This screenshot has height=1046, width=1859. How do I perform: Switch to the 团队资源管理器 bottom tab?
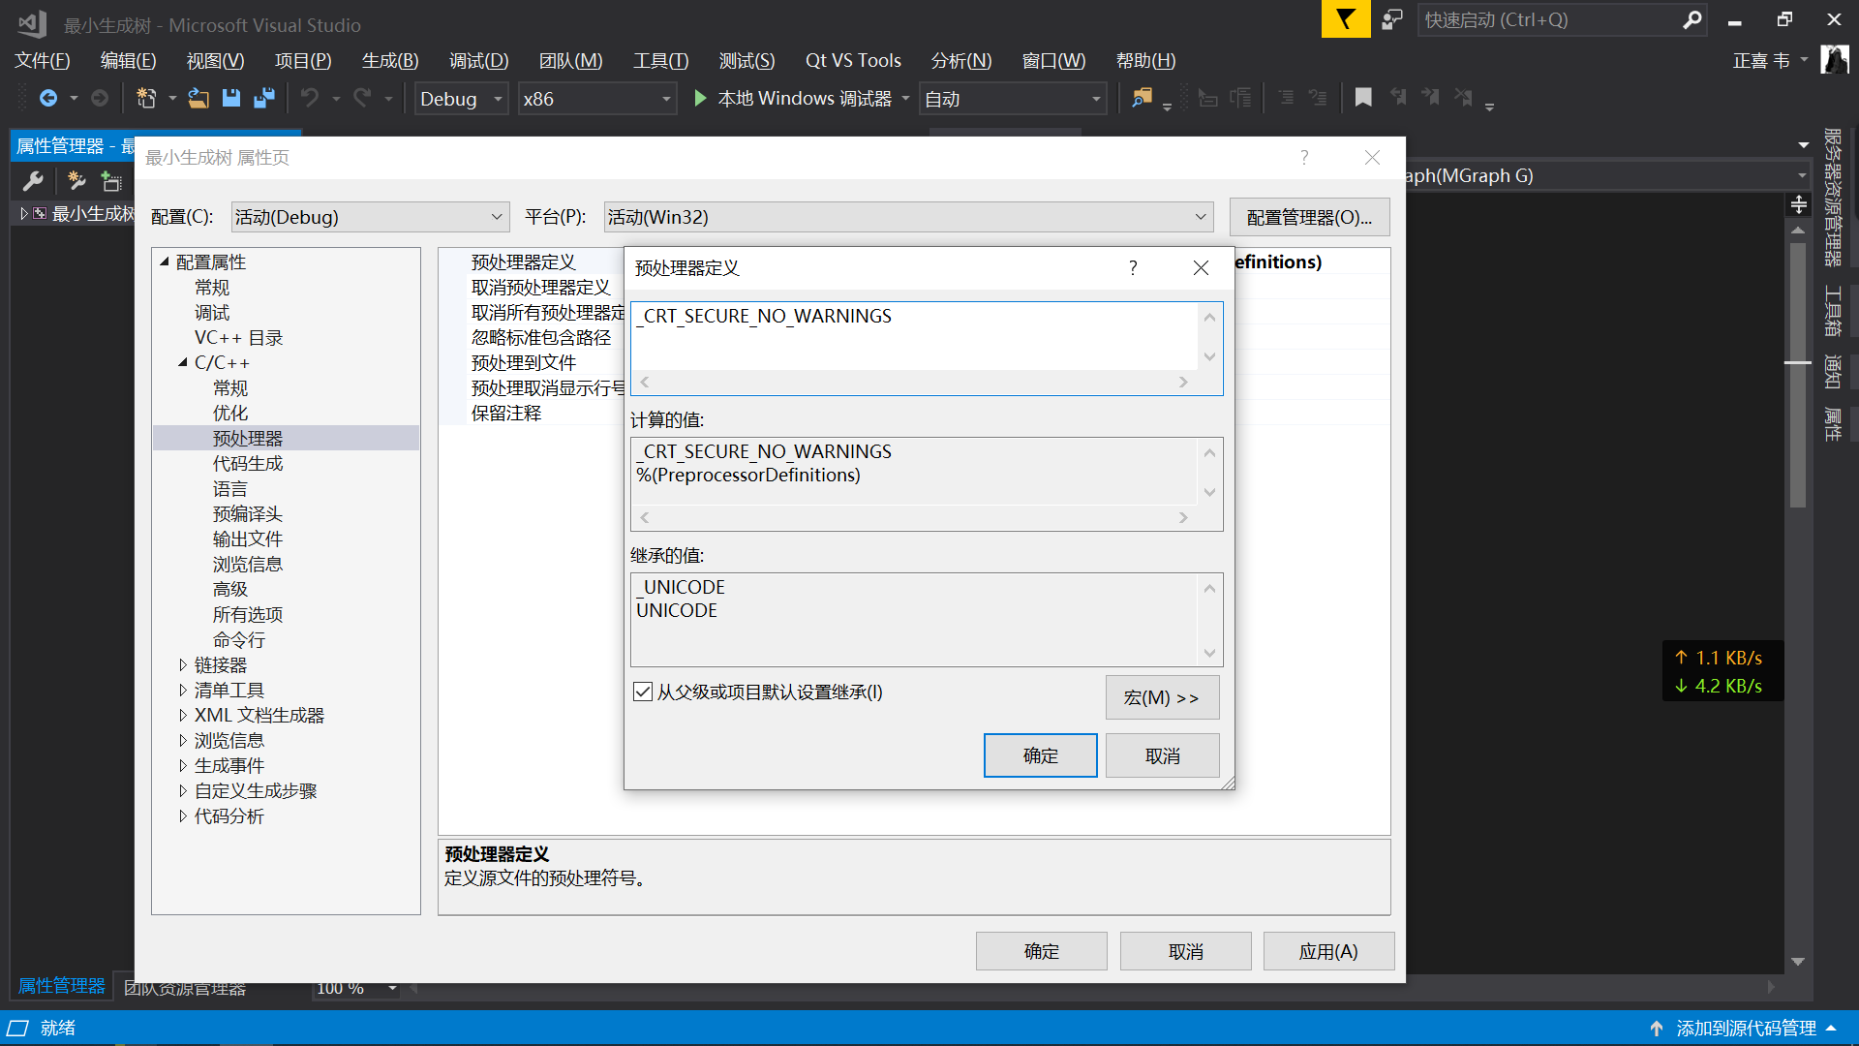tap(185, 988)
